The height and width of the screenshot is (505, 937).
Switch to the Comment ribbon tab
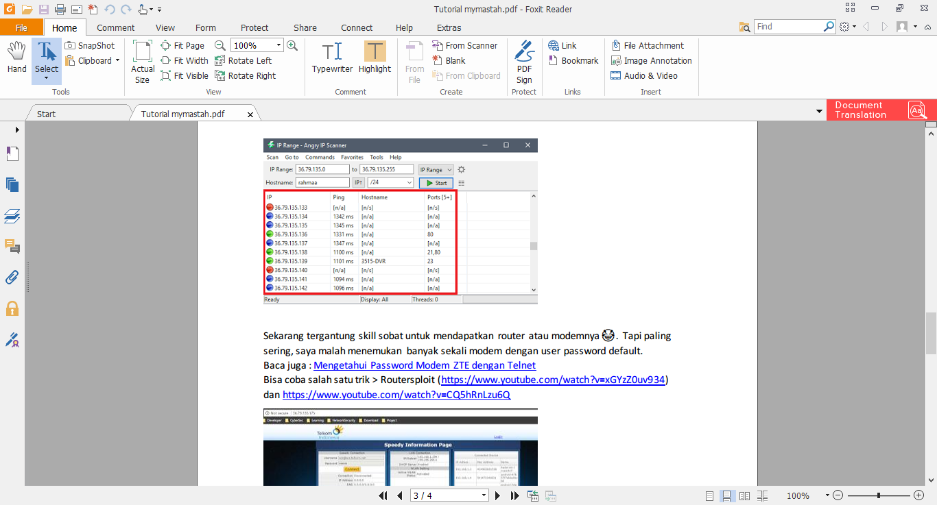115,27
